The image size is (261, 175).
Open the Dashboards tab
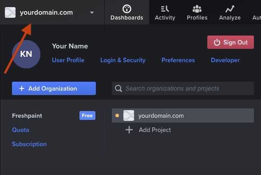coord(127,12)
